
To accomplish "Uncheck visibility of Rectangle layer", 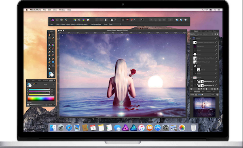I will coord(216,46).
